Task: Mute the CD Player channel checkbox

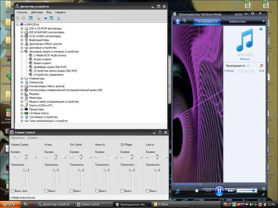Action: [x=122, y=191]
